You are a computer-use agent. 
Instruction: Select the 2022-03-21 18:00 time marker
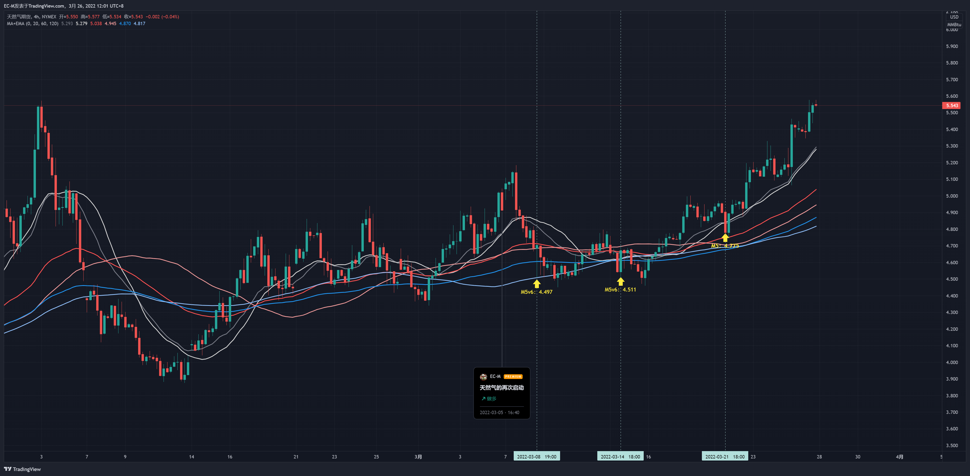click(x=725, y=456)
